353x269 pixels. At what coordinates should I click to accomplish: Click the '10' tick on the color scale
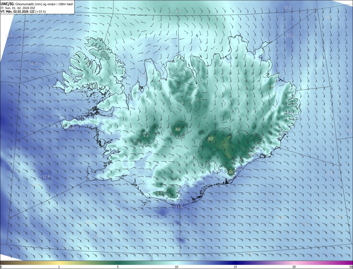pos(176,267)
